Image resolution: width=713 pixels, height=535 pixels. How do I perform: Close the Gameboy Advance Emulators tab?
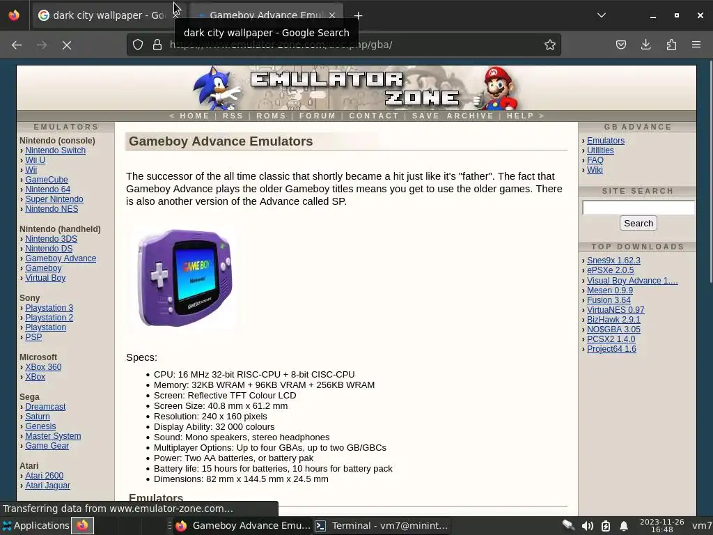point(332,15)
